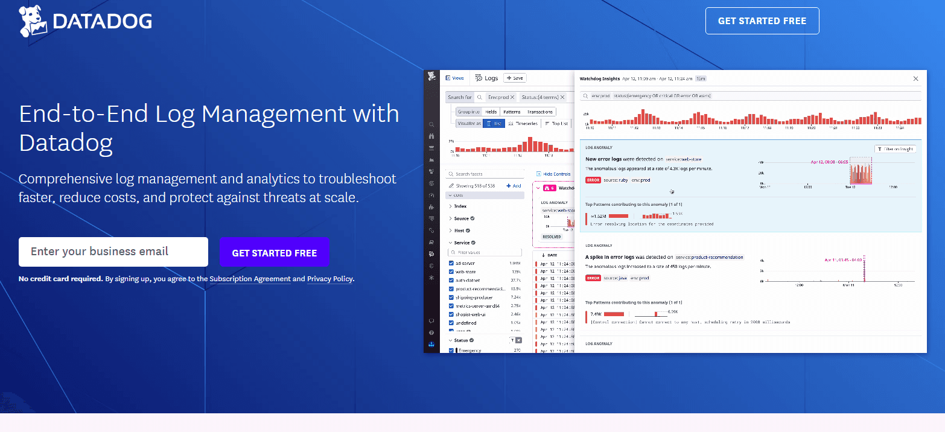945x432 pixels.
Task: Select the Fields group-into tab
Action: click(491, 112)
